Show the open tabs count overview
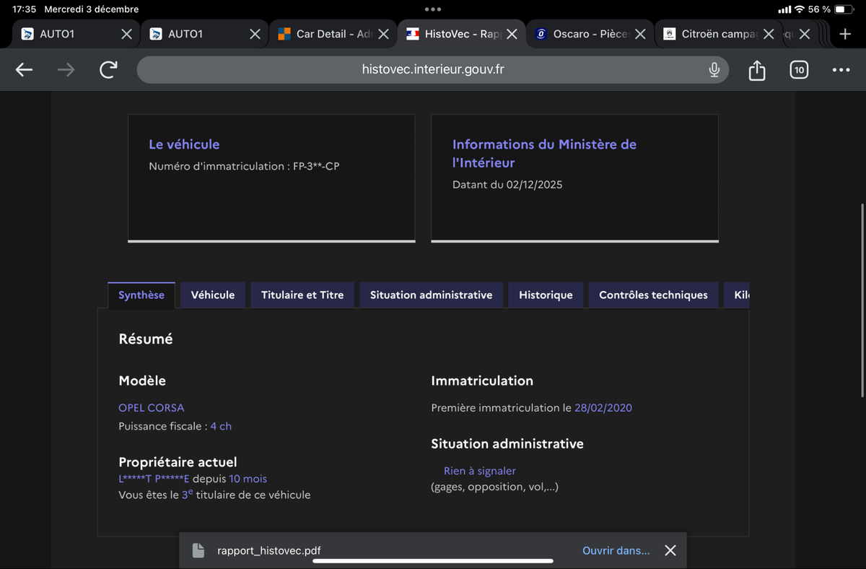 coord(798,70)
